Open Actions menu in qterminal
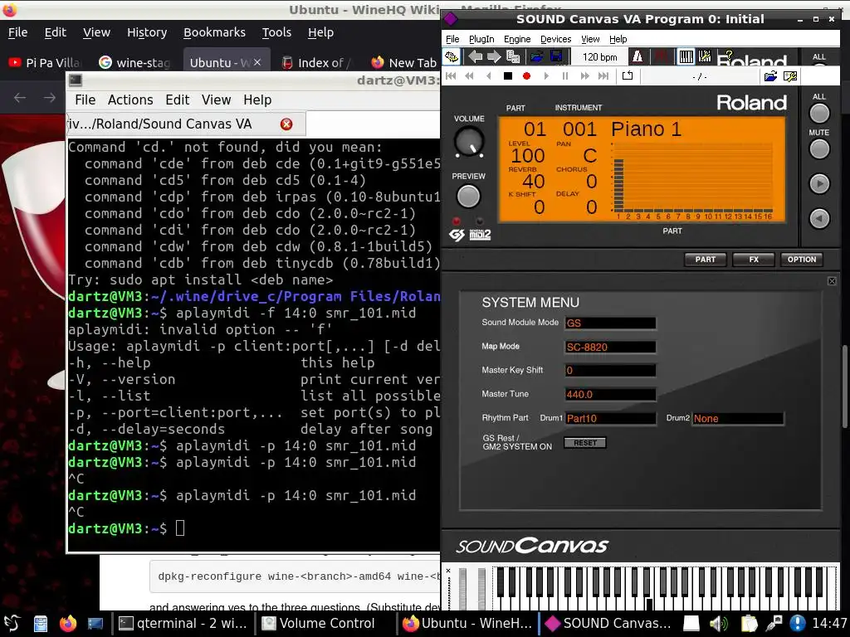This screenshot has height=637, width=850. pos(130,100)
